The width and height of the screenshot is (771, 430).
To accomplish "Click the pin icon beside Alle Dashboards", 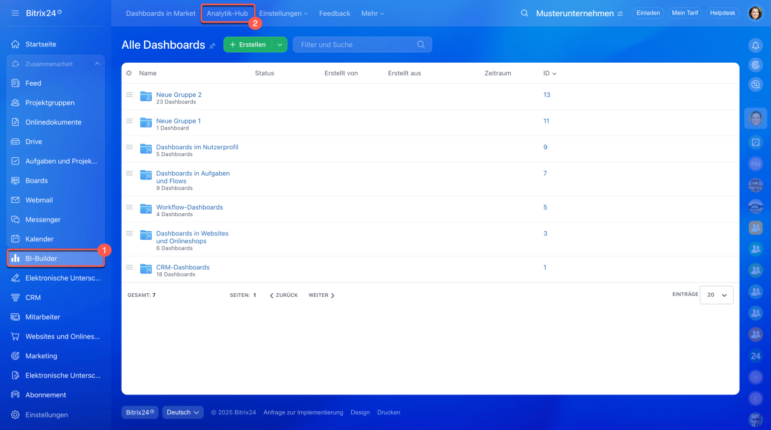I will click(x=213, y=46).
